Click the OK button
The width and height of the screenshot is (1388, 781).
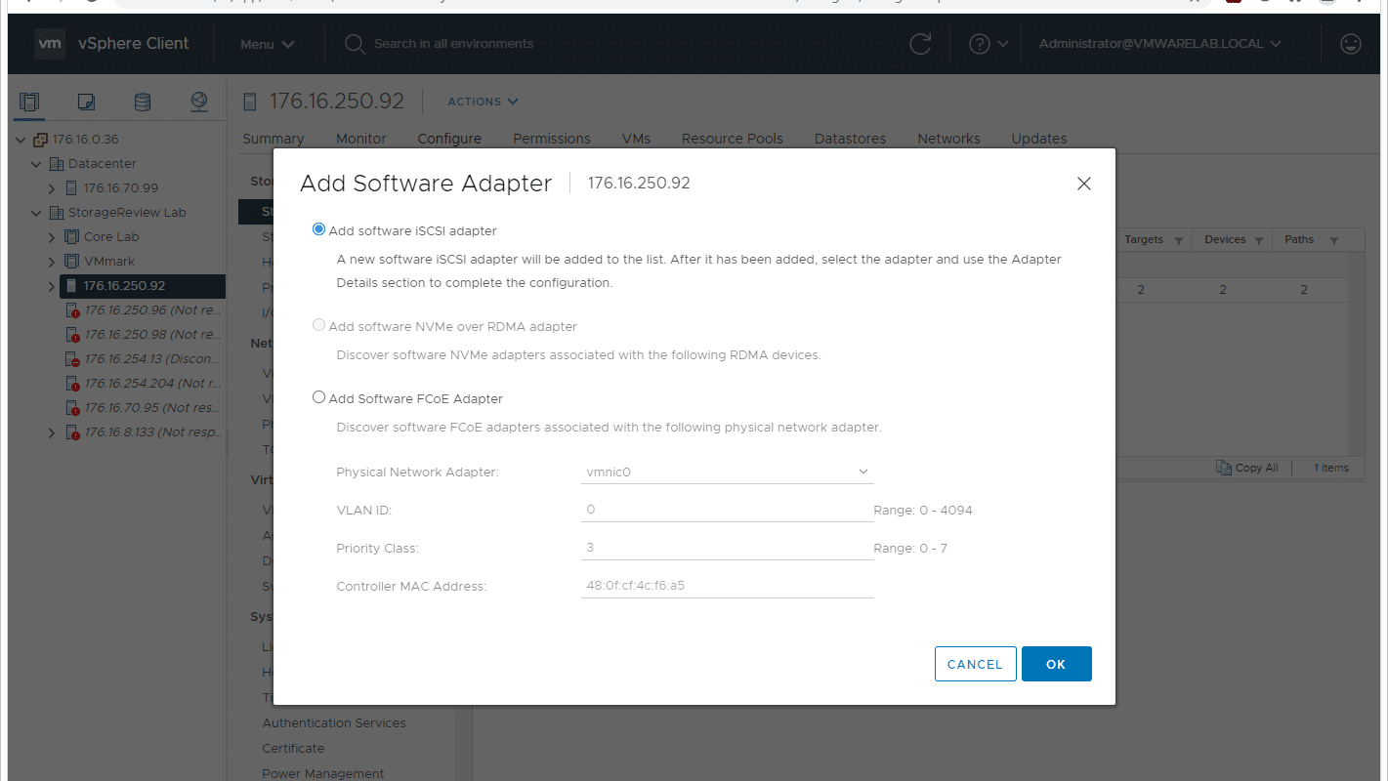[x=1056, y=664]
